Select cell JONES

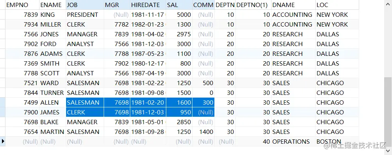click(52, 34)
